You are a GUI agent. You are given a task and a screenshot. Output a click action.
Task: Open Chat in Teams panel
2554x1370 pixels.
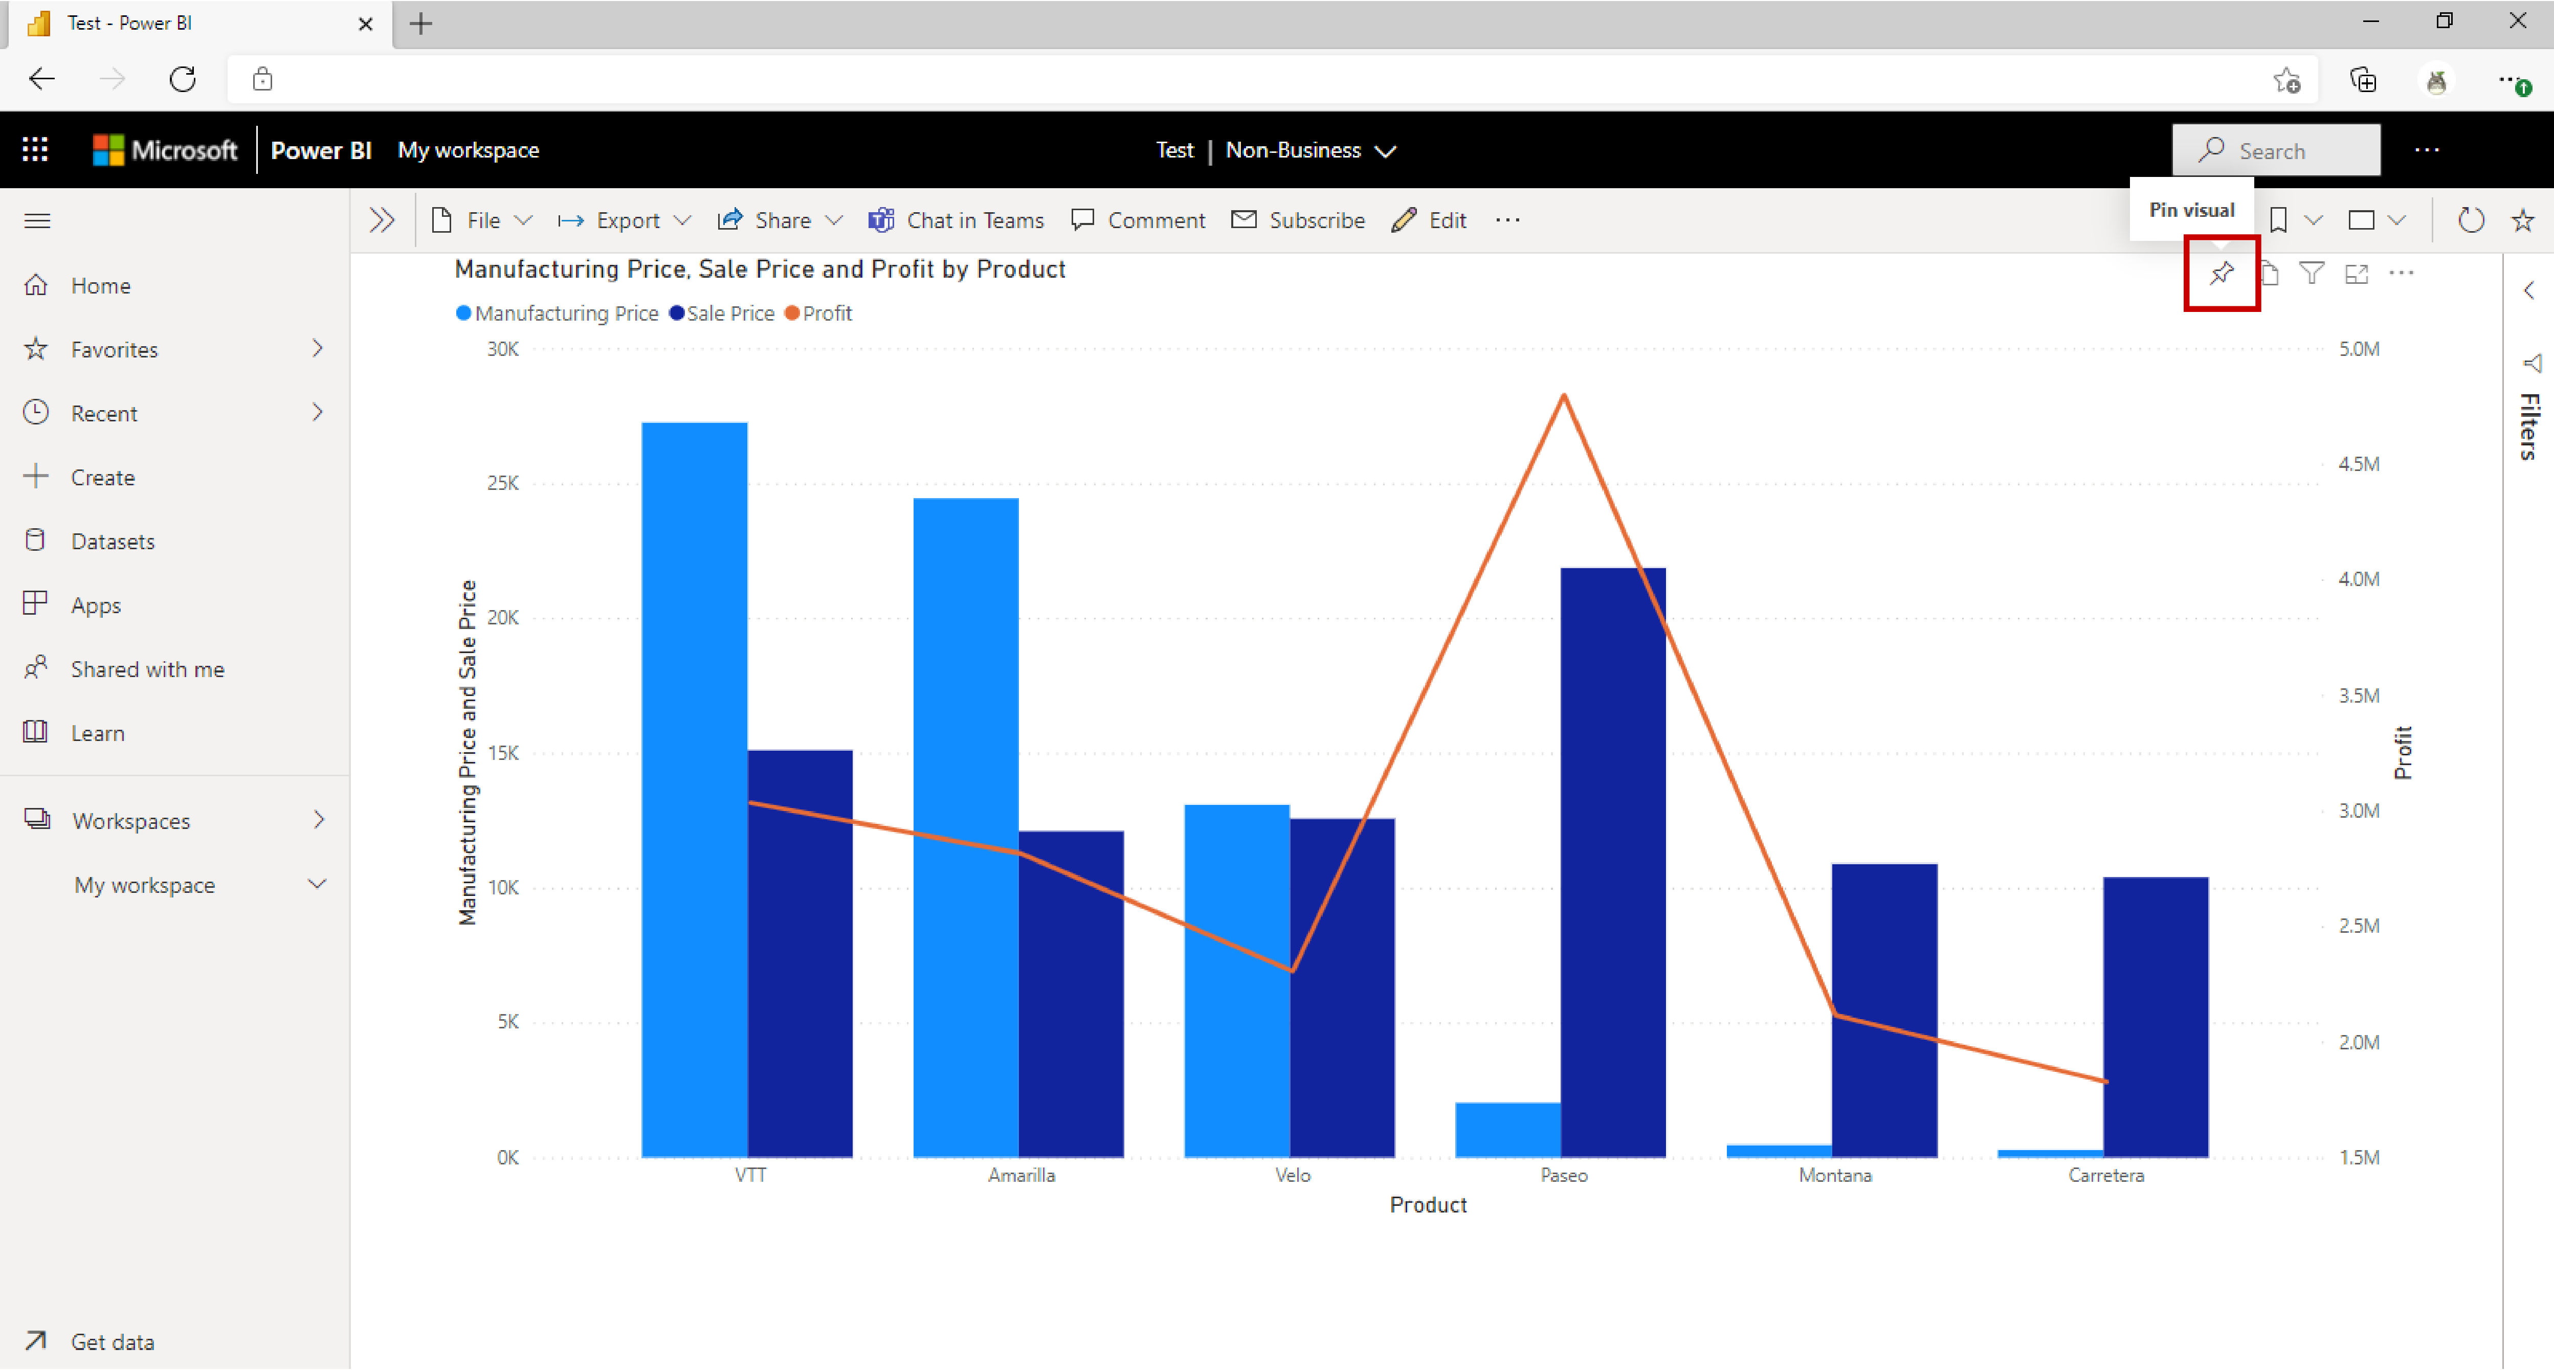[x=954, y=219]
